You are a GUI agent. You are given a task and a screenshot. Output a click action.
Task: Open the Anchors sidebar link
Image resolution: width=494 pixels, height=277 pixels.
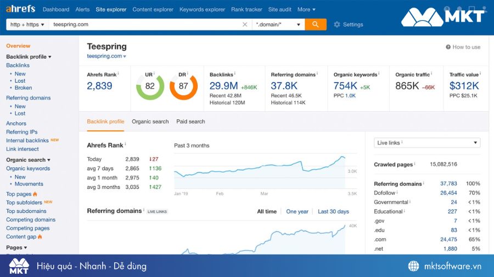(16, 123)
